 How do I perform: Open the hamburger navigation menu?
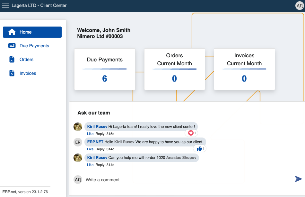(5, 5)
